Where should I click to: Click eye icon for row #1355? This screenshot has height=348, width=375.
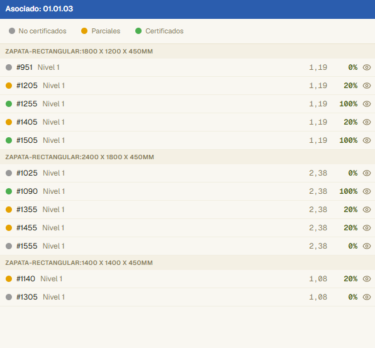(x=367, y=210)
